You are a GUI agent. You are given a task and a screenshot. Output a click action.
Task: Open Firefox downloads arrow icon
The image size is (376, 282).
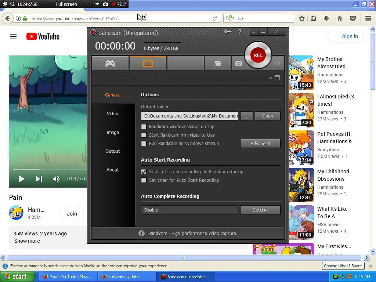pos(326,18)
